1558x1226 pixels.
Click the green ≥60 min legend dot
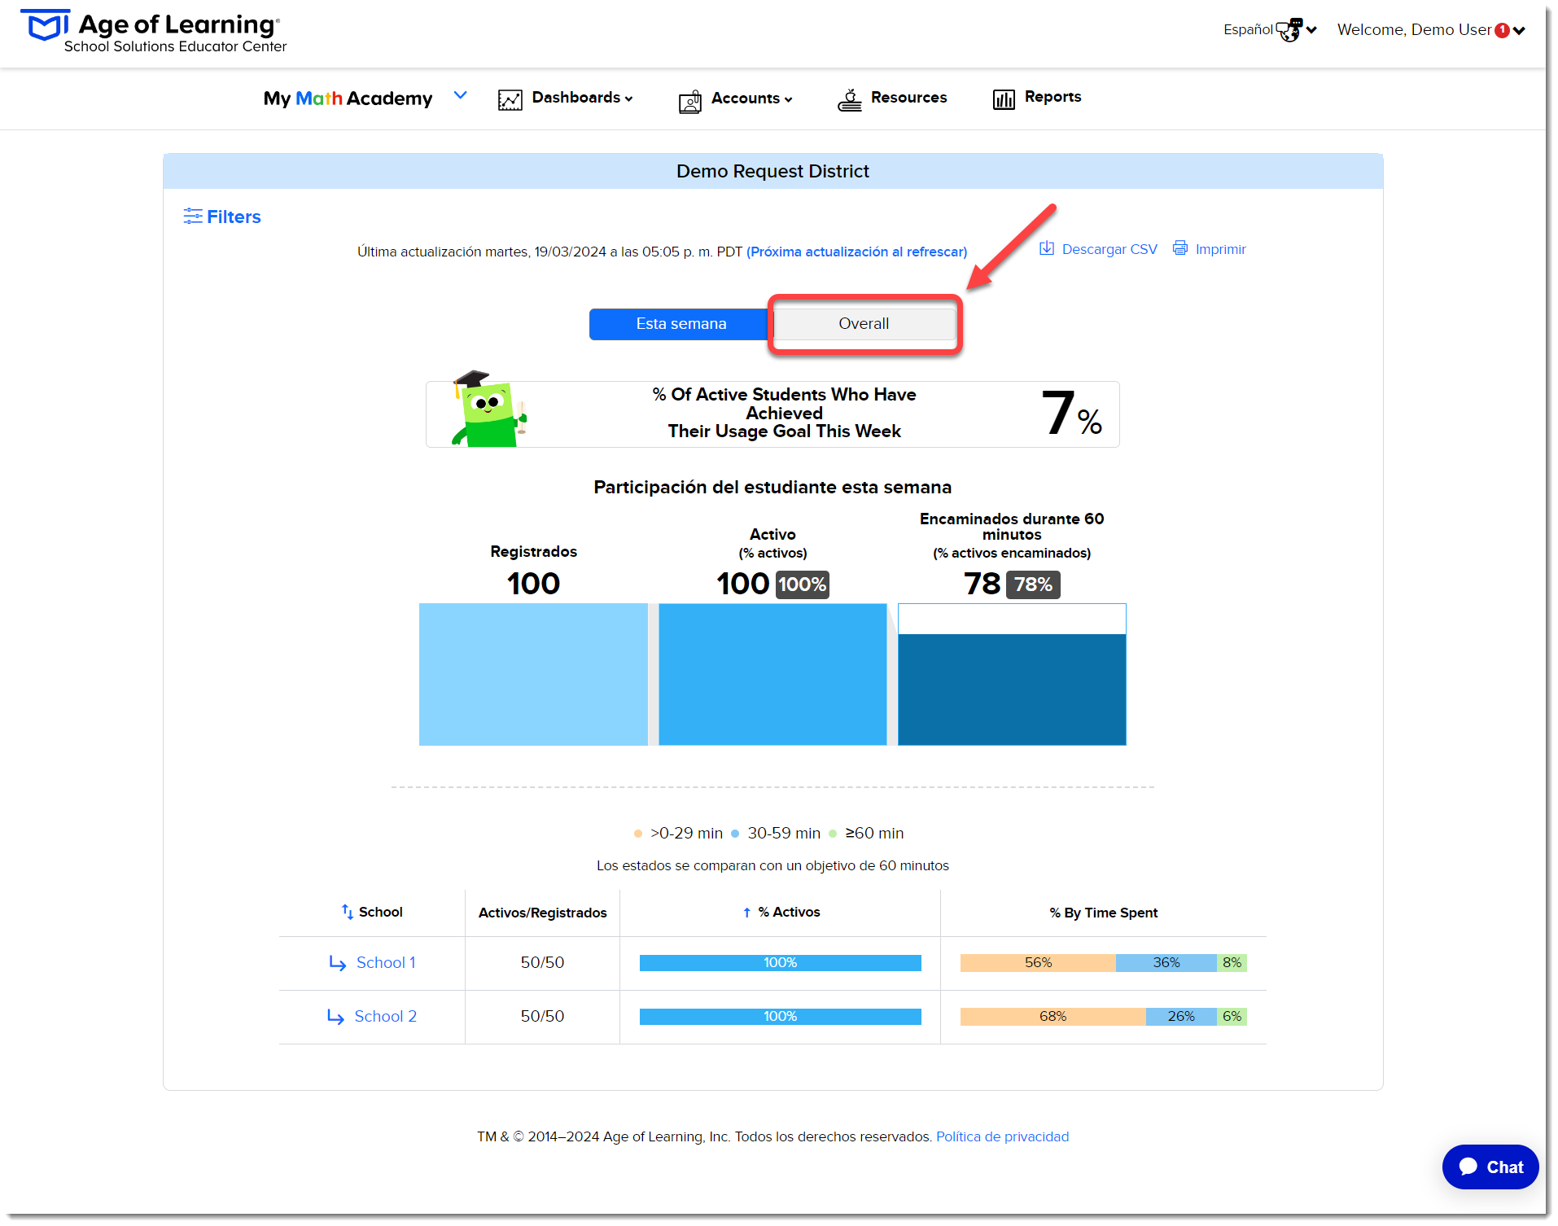point(833,834)
